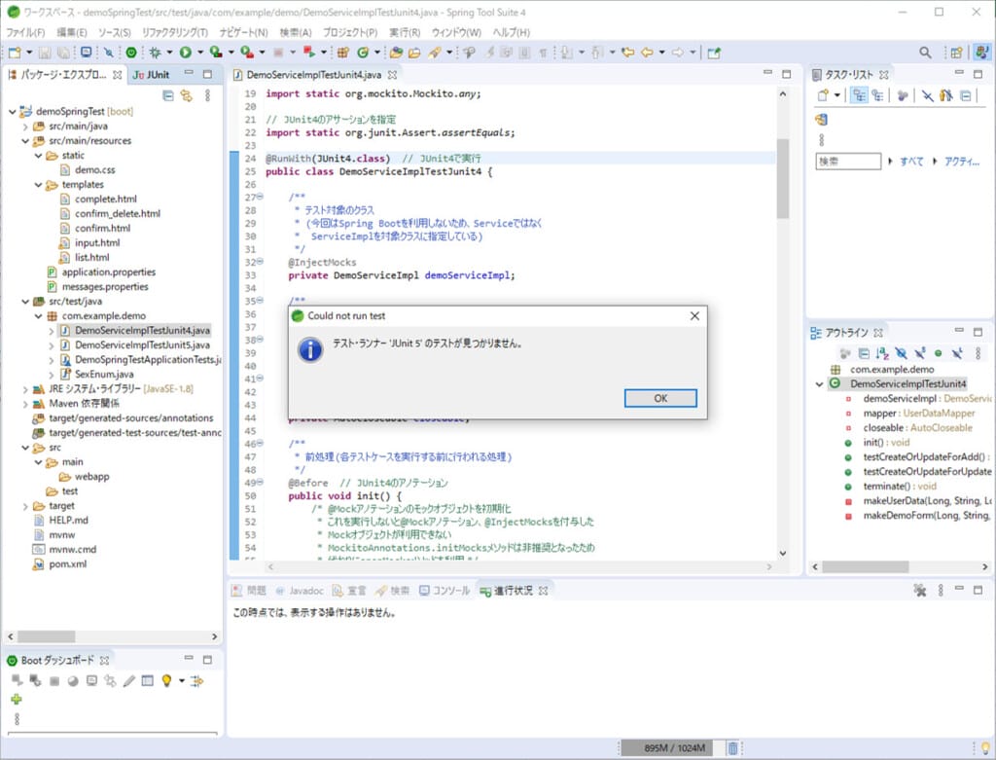
Task: Toggle hide fields icon in Outline view
Action: pyautogui.click(x=901, y=353)
